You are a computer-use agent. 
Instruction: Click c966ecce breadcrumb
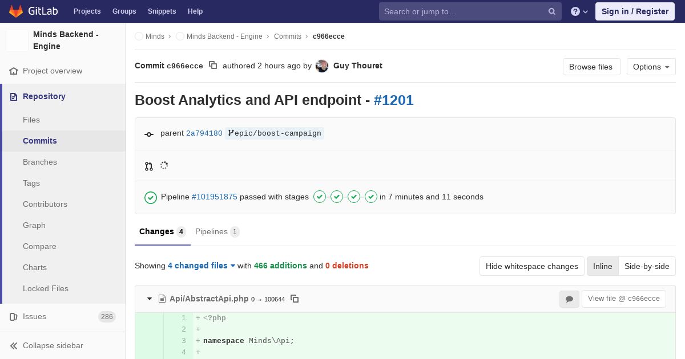coord(329,36)
